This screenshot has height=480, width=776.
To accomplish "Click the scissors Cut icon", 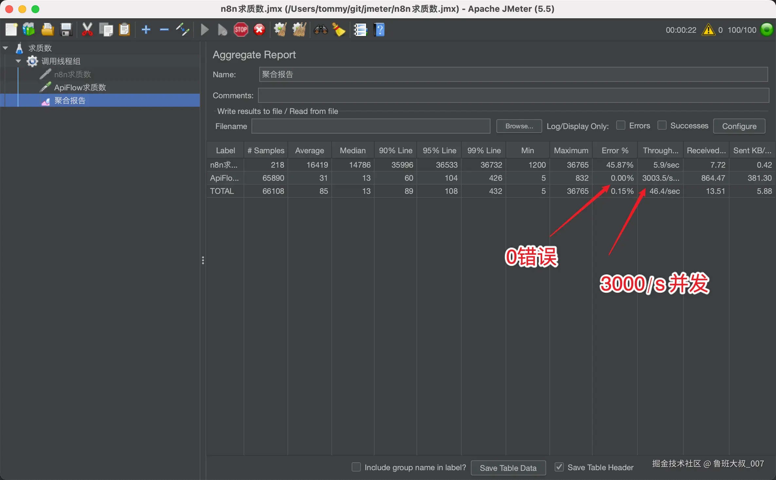I will click(87, 30).
